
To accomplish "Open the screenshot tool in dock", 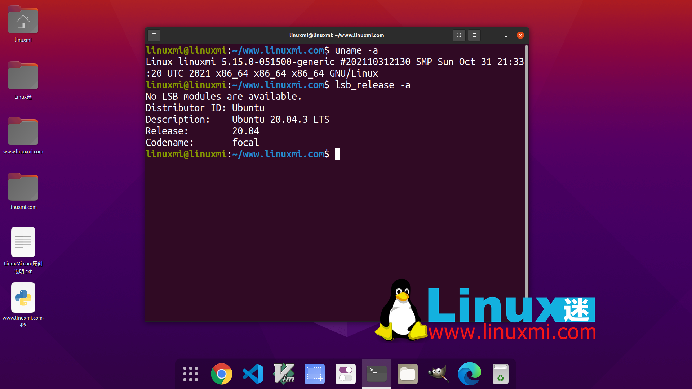I will (315, 374).
